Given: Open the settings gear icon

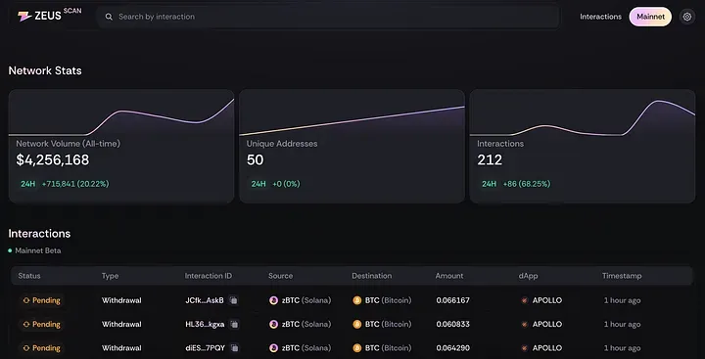Looking at the screenshot, I should 686,17.
